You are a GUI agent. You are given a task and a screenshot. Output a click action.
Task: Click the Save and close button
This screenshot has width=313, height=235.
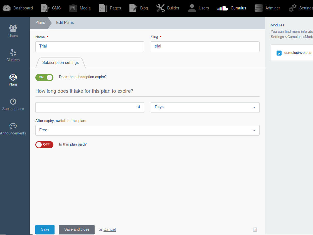click(x=77, y=230)
